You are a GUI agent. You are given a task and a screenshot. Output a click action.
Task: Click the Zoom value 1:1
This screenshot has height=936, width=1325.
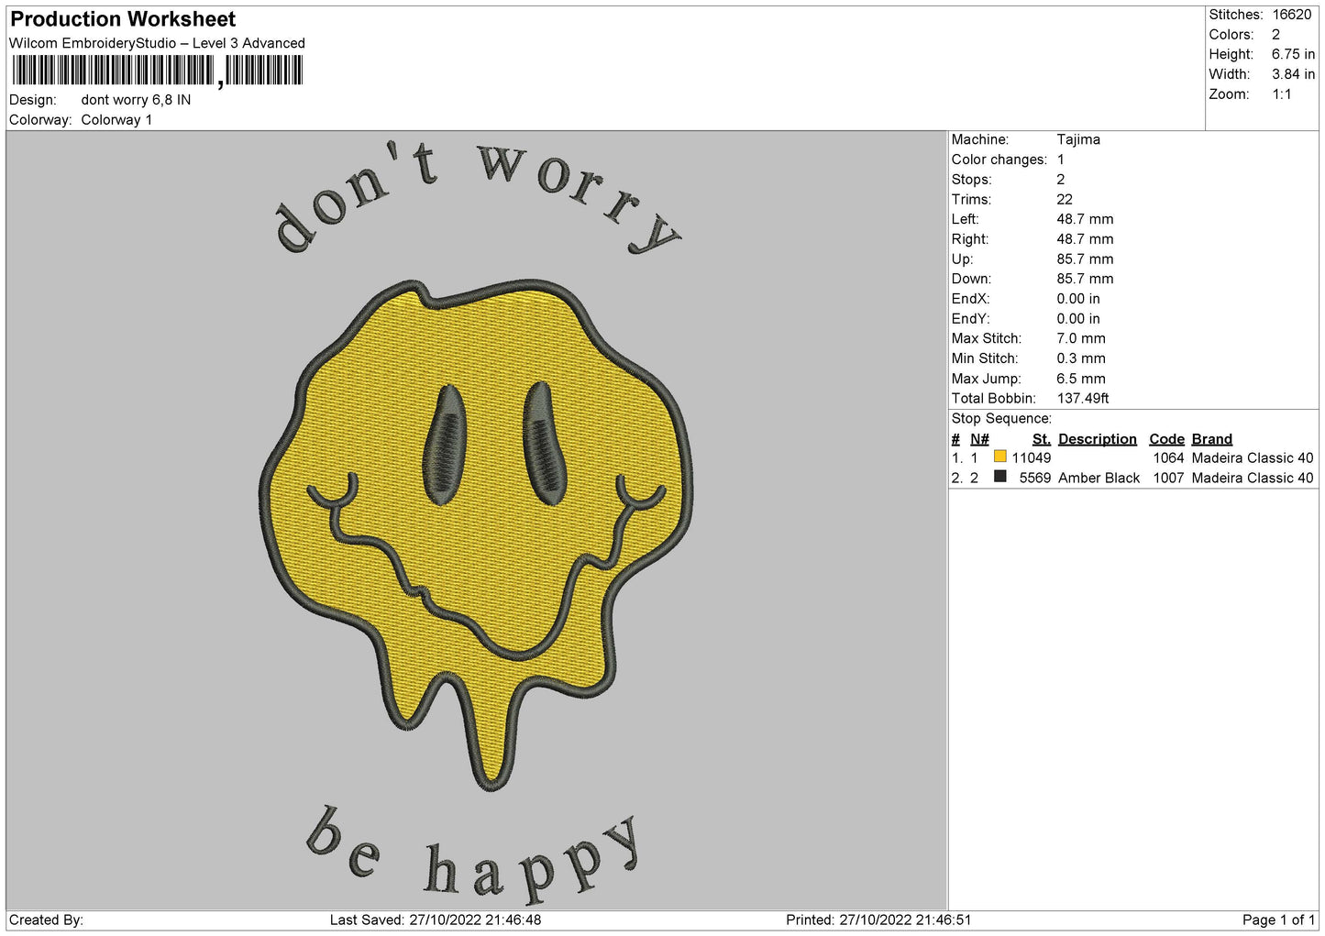(1281, 94)
